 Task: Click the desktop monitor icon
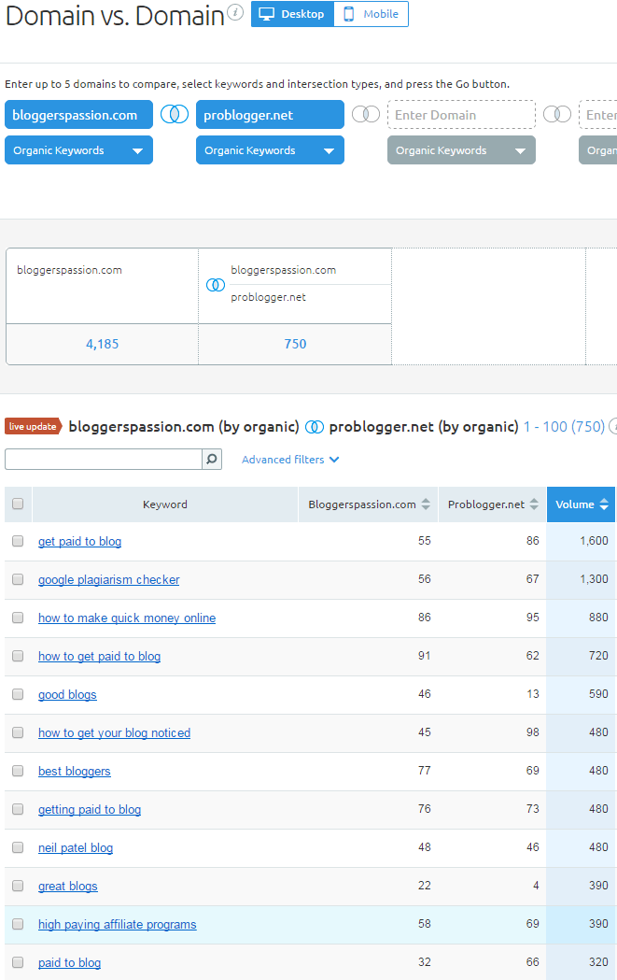coord(267,14)
